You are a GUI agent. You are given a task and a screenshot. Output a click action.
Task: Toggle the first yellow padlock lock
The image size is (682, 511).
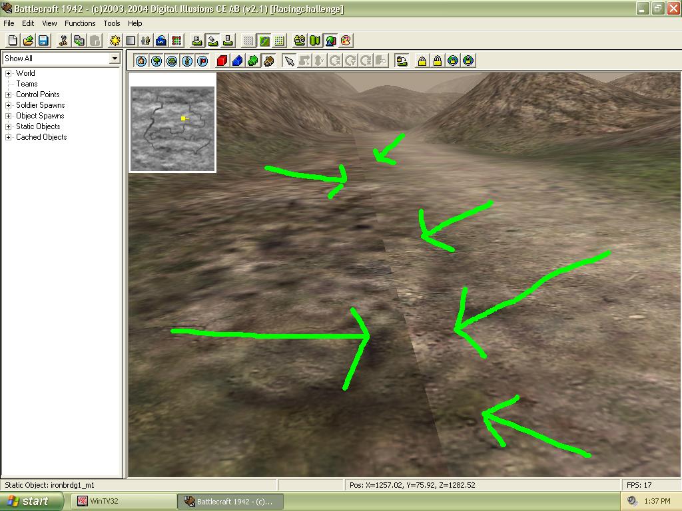tap(422, 61)
